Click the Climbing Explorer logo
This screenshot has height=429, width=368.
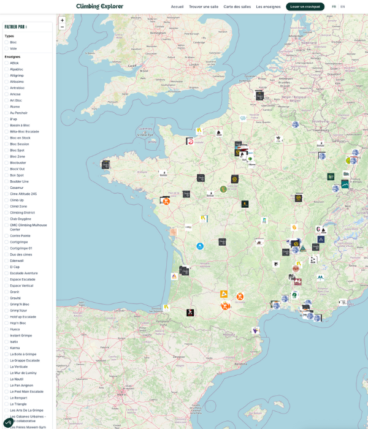99,7
